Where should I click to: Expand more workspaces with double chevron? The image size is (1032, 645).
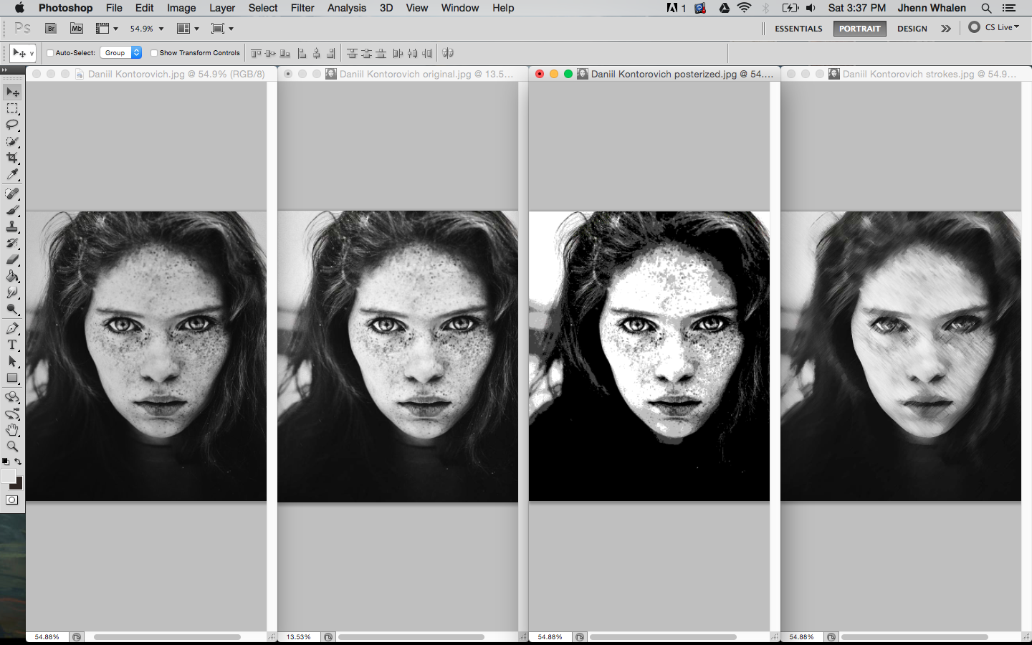(946, 29)
